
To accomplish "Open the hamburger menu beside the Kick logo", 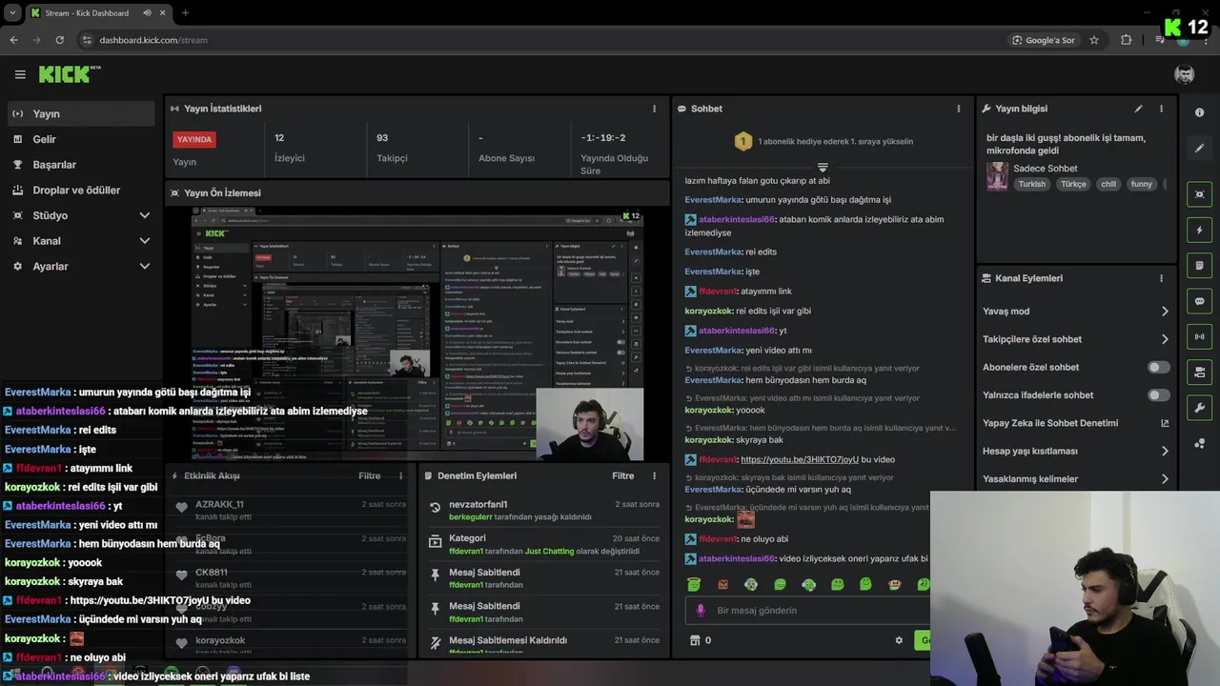I will (x=20, y=74).
